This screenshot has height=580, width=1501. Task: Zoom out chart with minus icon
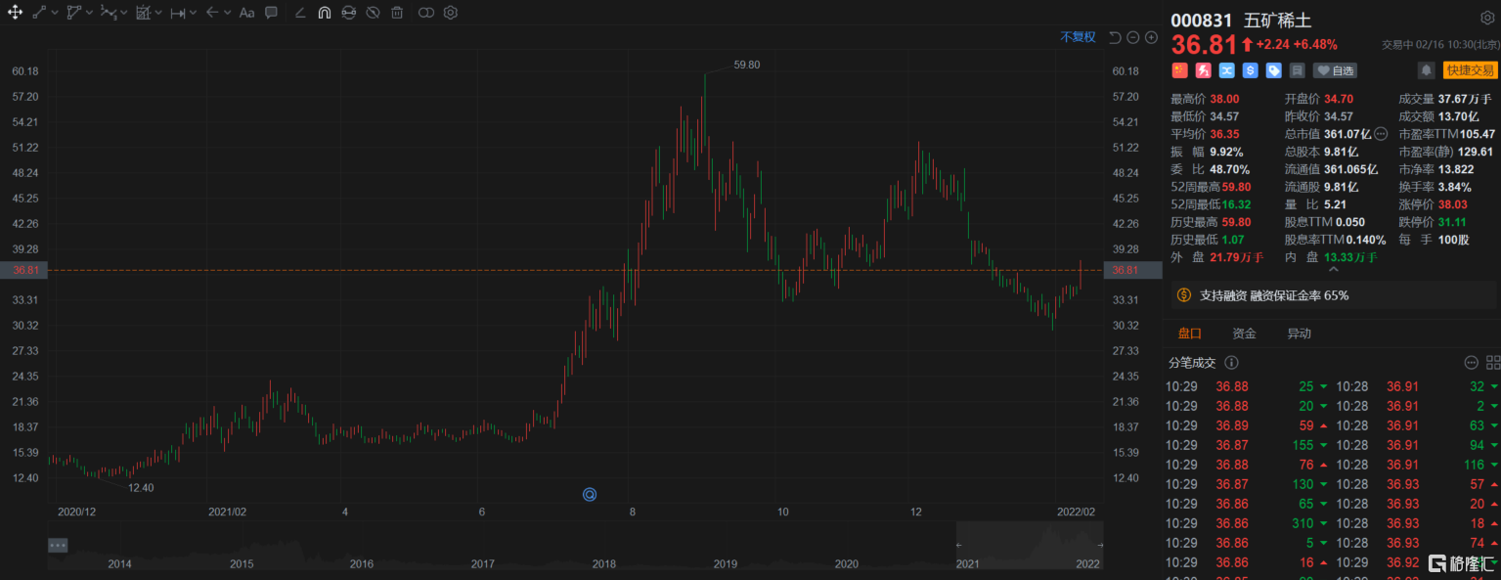tap(1132, 37)
